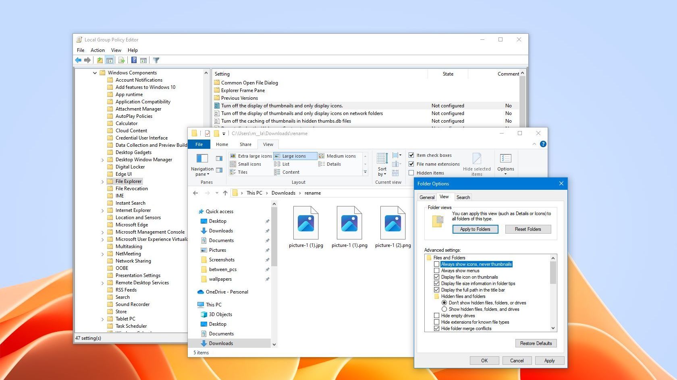Click the Export List toolbar icon
Screen dimensions: 677x380
point(121,60)
